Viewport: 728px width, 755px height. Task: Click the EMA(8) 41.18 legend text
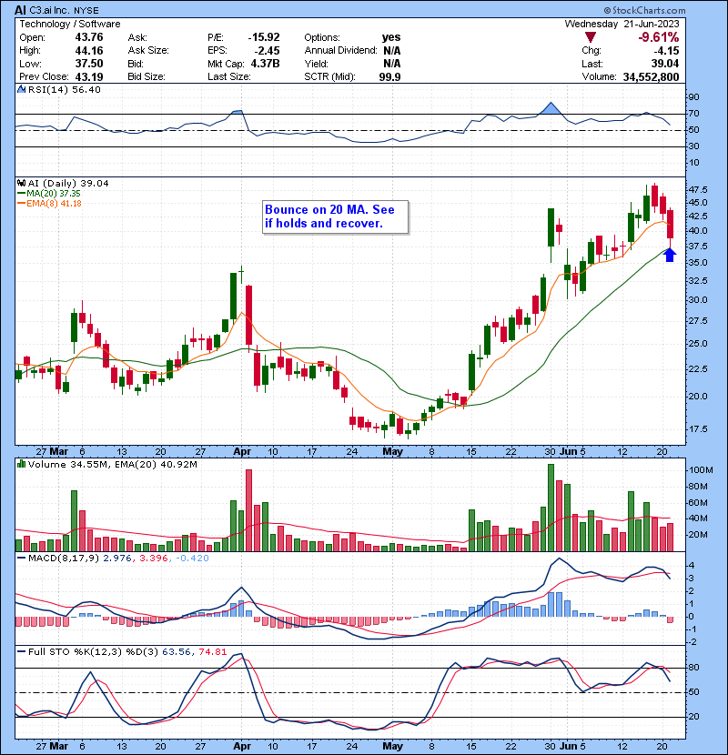click(x=54, y=203)
